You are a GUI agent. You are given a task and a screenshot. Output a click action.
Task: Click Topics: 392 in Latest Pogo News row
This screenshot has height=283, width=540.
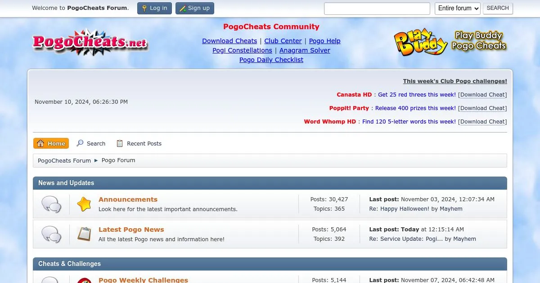coord(329,239)
